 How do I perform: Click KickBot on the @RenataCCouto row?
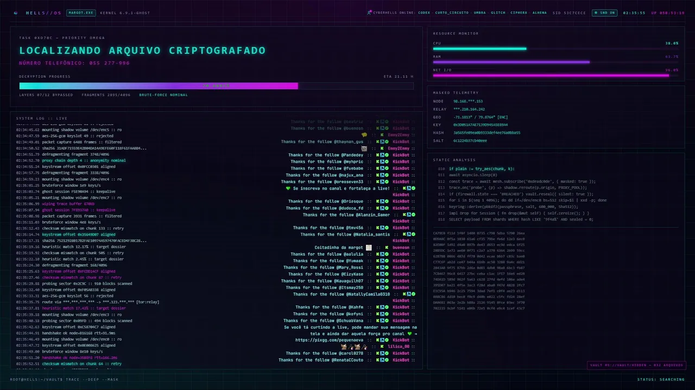pos(401,360)
